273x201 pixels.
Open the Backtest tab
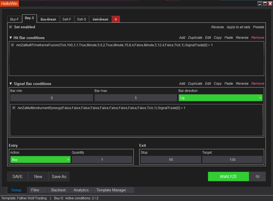coord(59,190)
